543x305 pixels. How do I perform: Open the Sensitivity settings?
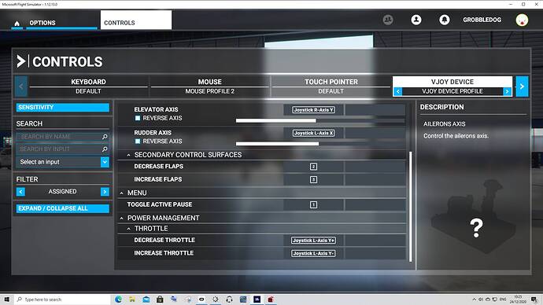point(63,108)
